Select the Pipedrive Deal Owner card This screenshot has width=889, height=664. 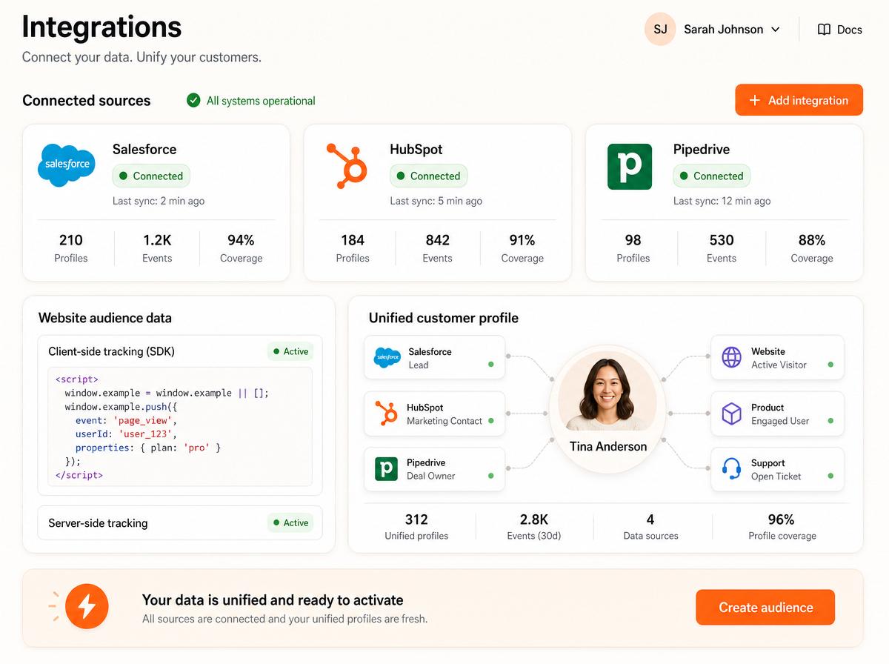pyautogui.click(x=434, y=469)
